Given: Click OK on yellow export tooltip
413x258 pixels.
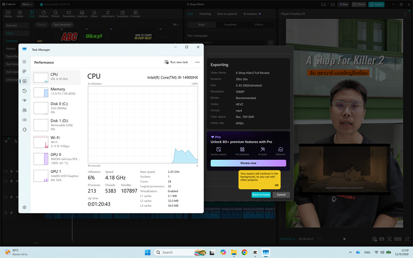Looking at the screenshot, I should [277, 185].
